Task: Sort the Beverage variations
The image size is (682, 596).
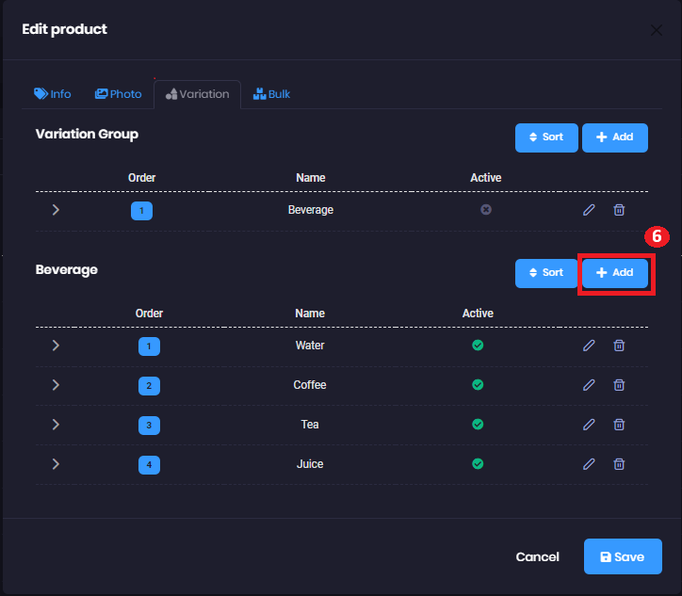Action: click(546, 273)
